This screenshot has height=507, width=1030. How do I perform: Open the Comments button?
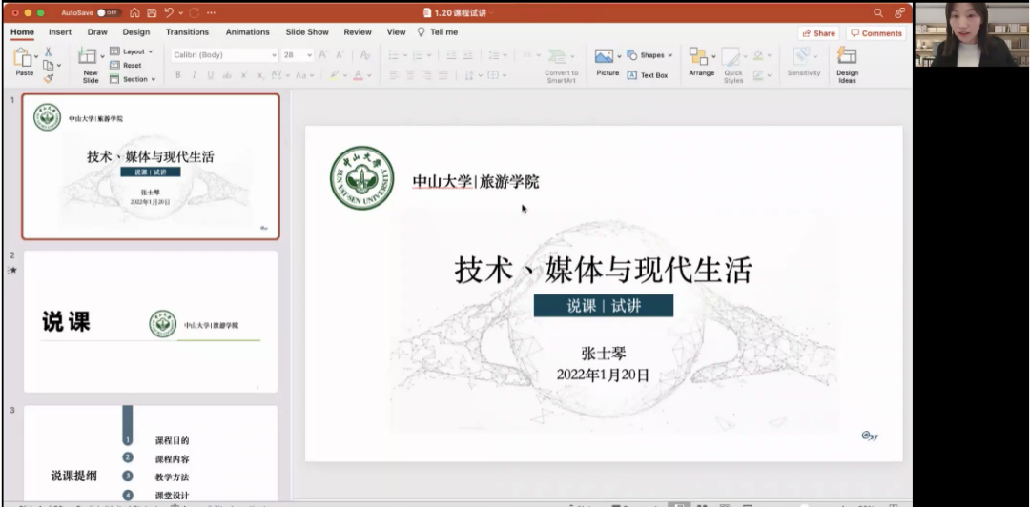point(876,33)
